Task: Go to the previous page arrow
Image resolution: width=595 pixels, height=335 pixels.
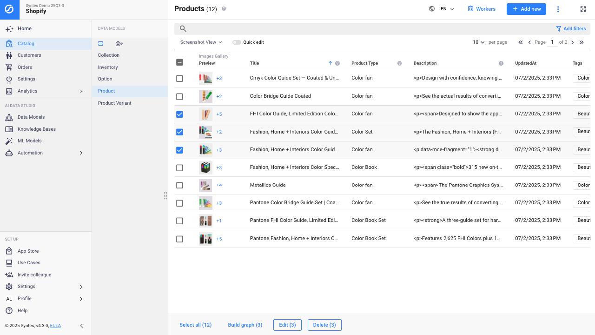Action: (529, 42)
